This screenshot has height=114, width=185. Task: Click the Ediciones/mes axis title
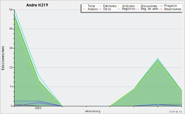click(3, 58)
